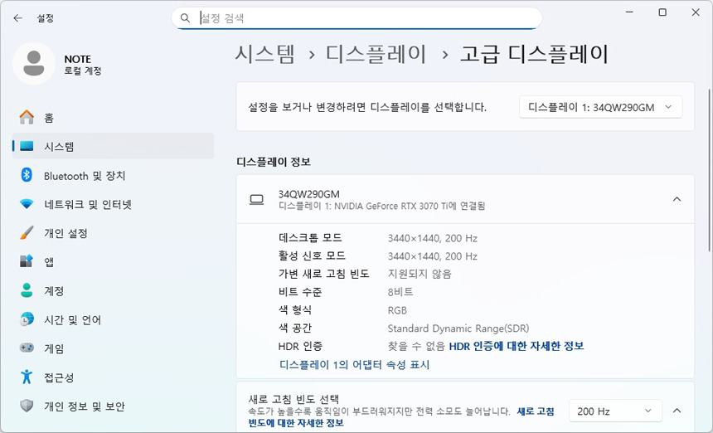
Task: Click the Accounts (계정) person icon
Action: click(27, 291)
